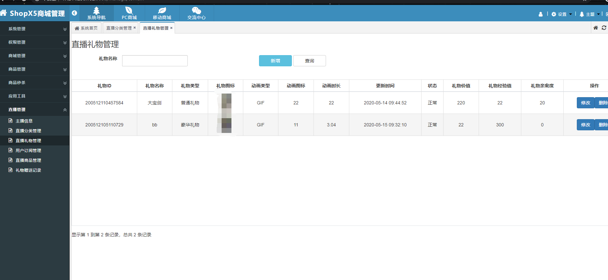
Task: Click the 礼物价值 column header
Action: 461,86
